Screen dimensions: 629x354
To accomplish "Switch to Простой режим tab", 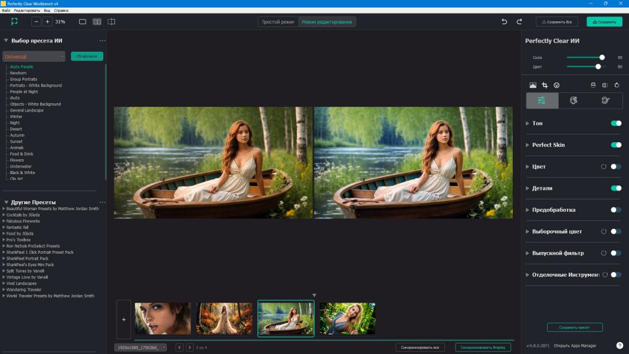I will pos(278,22).
